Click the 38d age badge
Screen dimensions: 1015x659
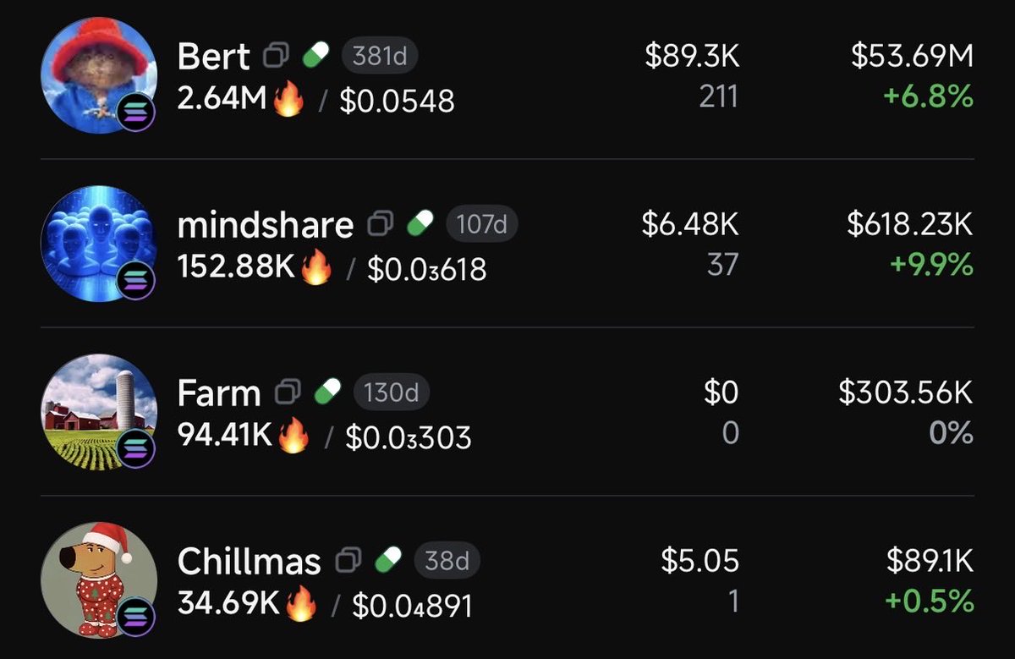(447, 560)
